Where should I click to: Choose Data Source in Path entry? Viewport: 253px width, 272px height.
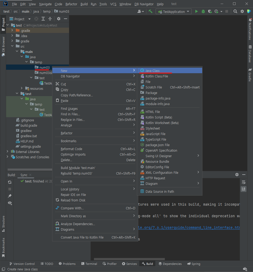click(x=170, y=191)
